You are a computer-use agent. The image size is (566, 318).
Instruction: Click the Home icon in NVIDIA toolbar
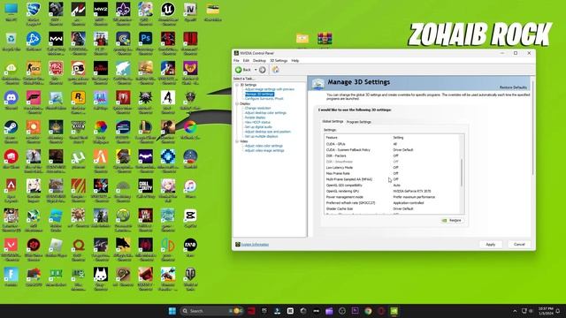275,70
